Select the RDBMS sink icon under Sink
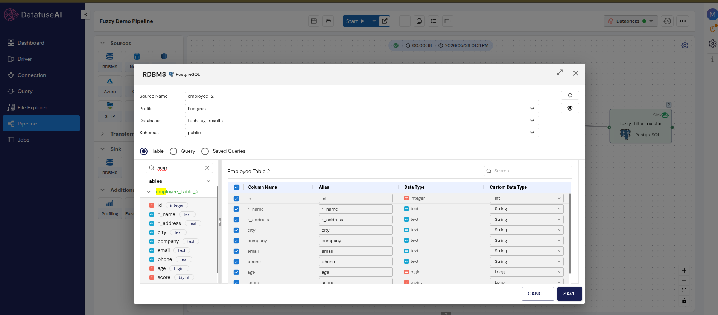718x315 pixels. [110, 167]
